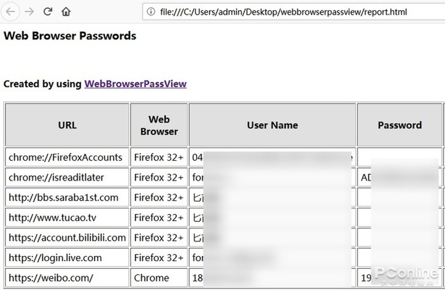Select the chrome://FirefoxAccounts URL cell
This screenshot has height=291, width=445.
[x=67, y=157]
